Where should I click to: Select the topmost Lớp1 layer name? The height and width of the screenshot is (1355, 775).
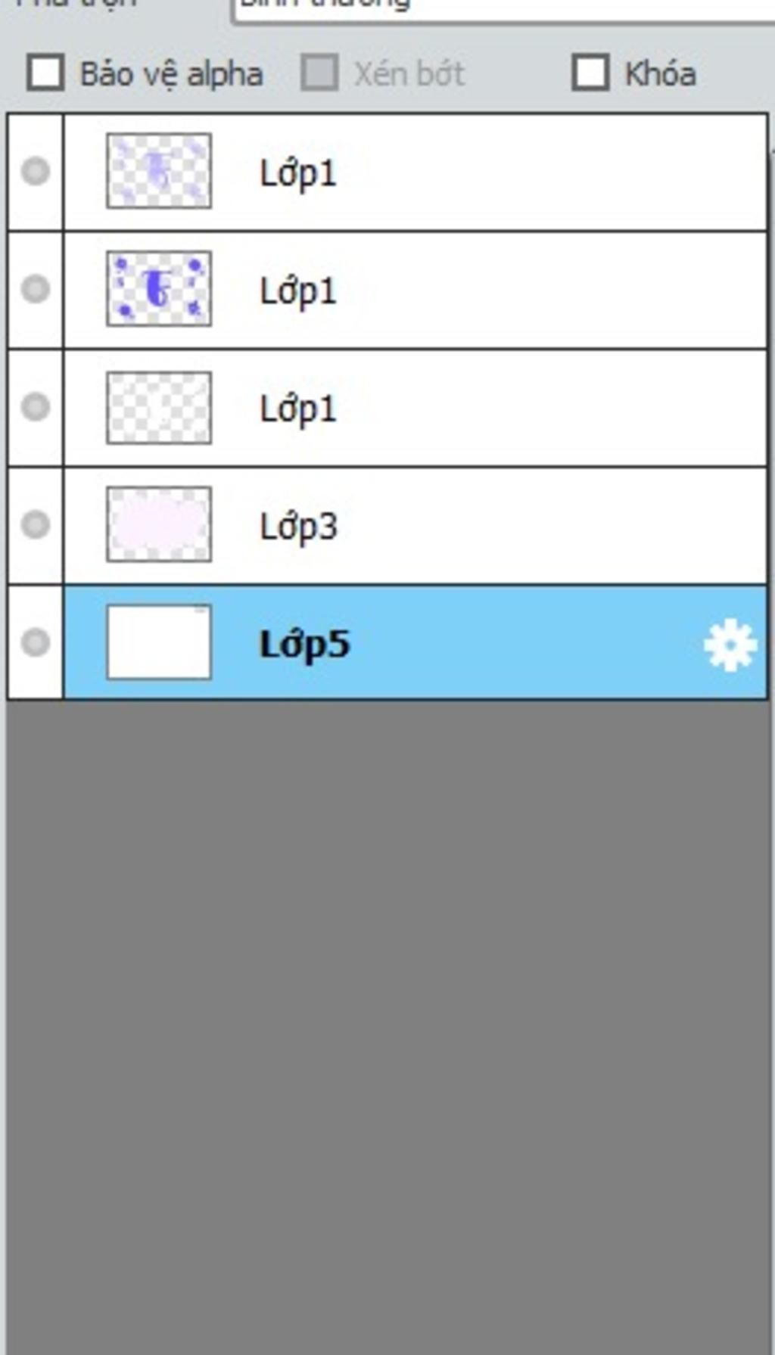(x=298, y=173)
